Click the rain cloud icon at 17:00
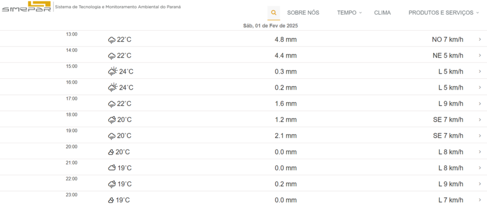Screen dimensions: 487x210 [112, 104]
